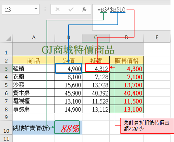Select row 1 header
Viewport: 174px width, 142px height.
pyautogui.click(x=6, y=49)
